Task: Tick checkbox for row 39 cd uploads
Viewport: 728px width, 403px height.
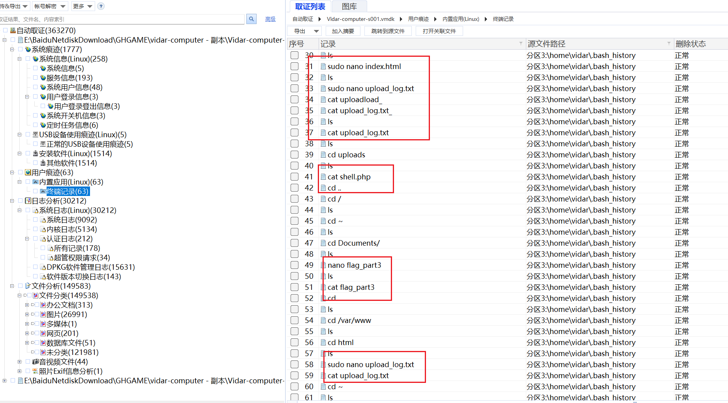Action: 295,155
